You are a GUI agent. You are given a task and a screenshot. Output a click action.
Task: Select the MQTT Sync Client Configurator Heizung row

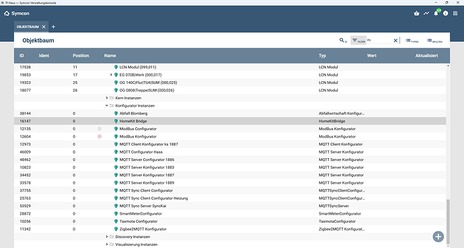230,198
